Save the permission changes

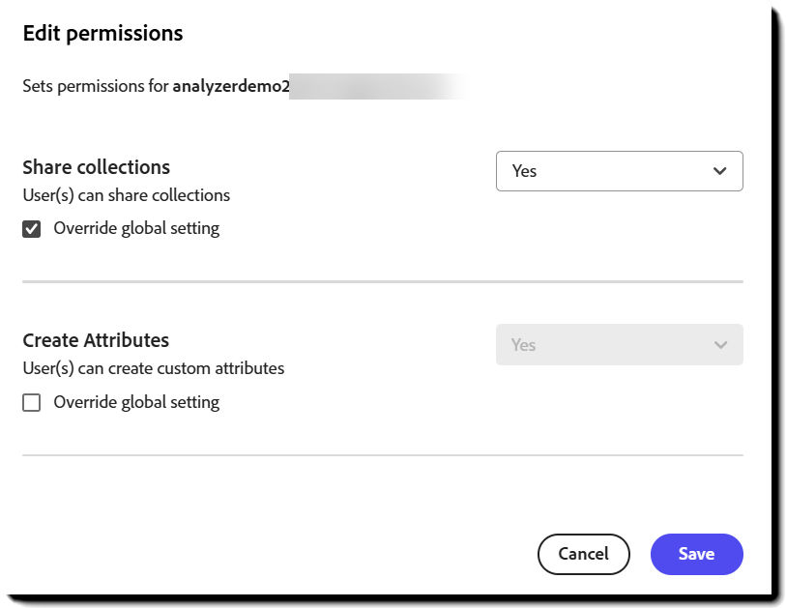point(696,554)
